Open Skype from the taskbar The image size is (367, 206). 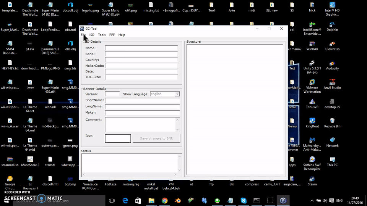(244, 201)
